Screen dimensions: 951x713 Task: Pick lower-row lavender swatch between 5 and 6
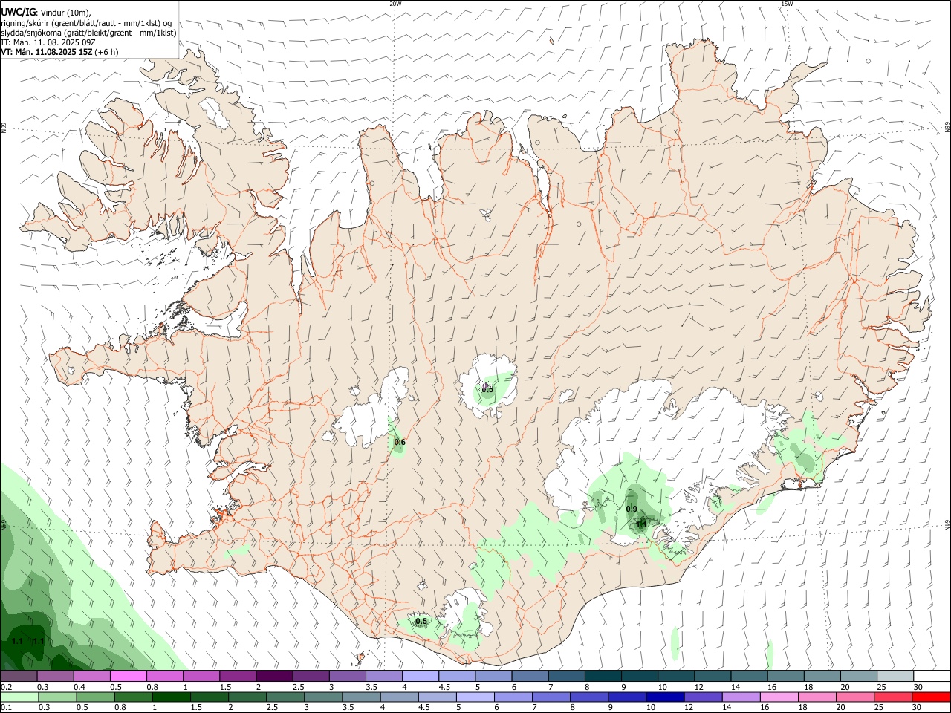(475, 697)
